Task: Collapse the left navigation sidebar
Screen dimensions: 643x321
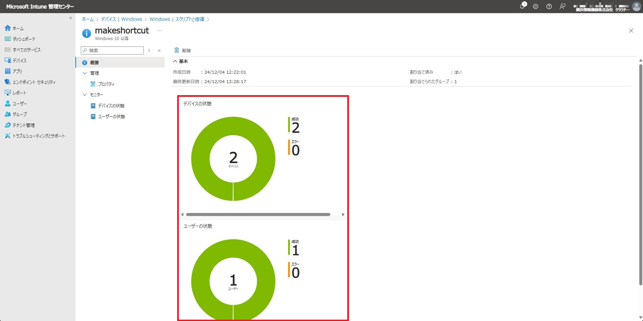Action: coord(71,18)
